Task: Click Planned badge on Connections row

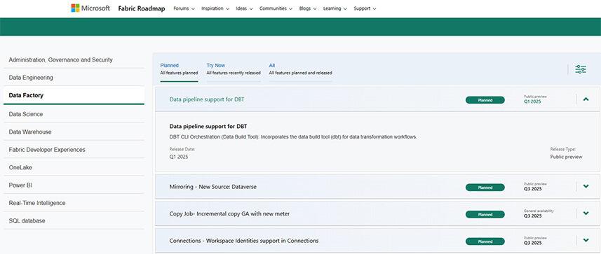Action: coord(485,242)
